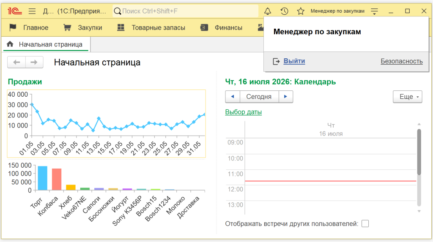
Task: Open the notifications bell
Action: tap(268, 11)
